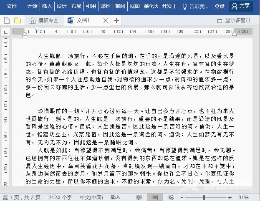Open the 文件 file menu
The height and width of the screenshot is (201, 260).
pos(12,6)
